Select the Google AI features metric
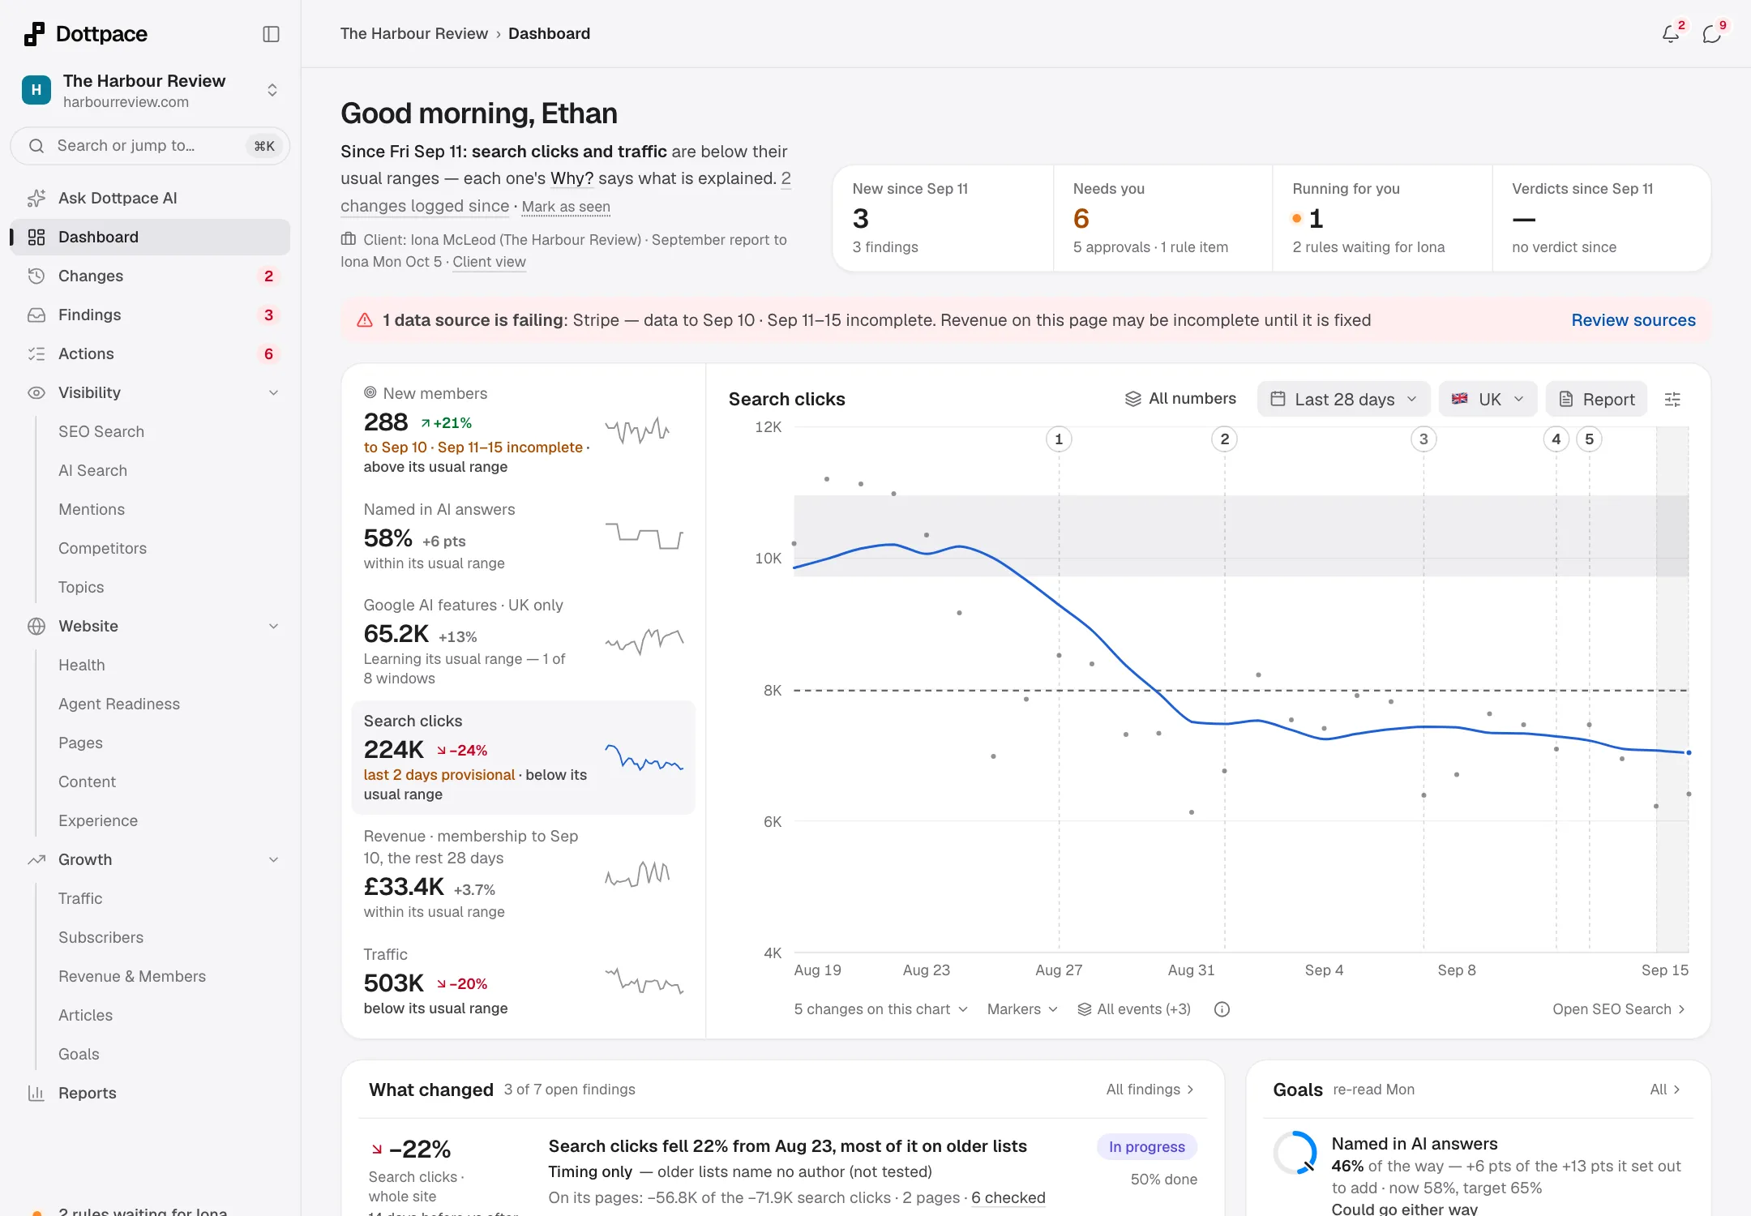The image size is (1751, 1216). 524,641
